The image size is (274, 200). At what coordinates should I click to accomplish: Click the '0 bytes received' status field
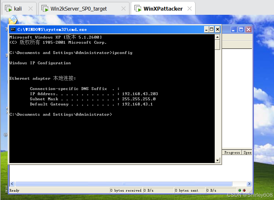(126, 191)
